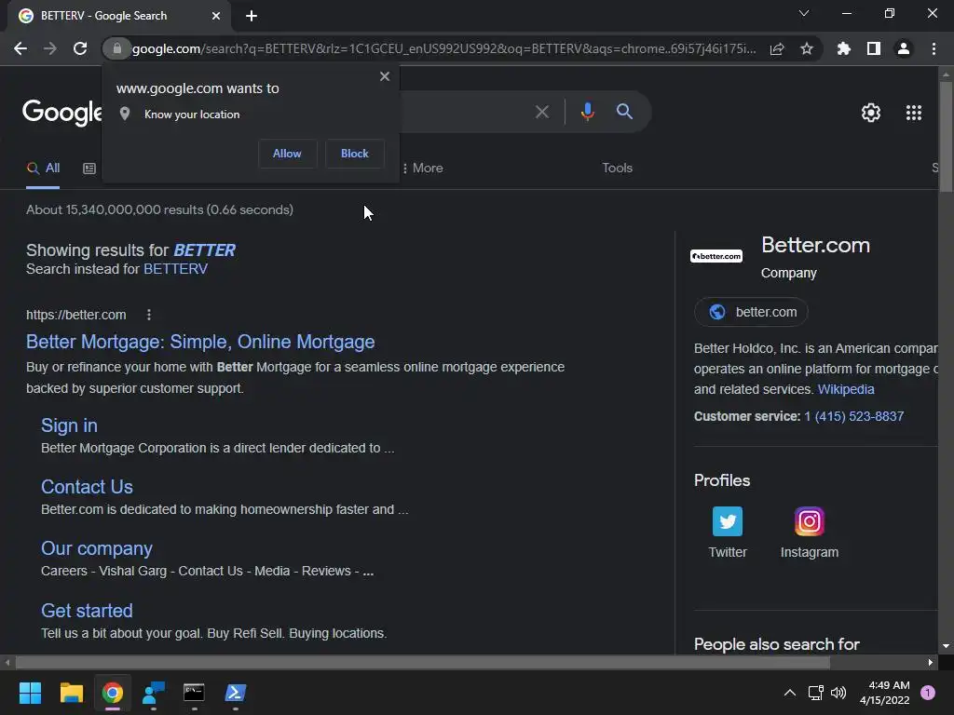Image resolution: width=954 pixels, height=715 pixels.
Task: Click the scroll-down arrow of vertical scrollbar
Action: (x=946, y=646)
